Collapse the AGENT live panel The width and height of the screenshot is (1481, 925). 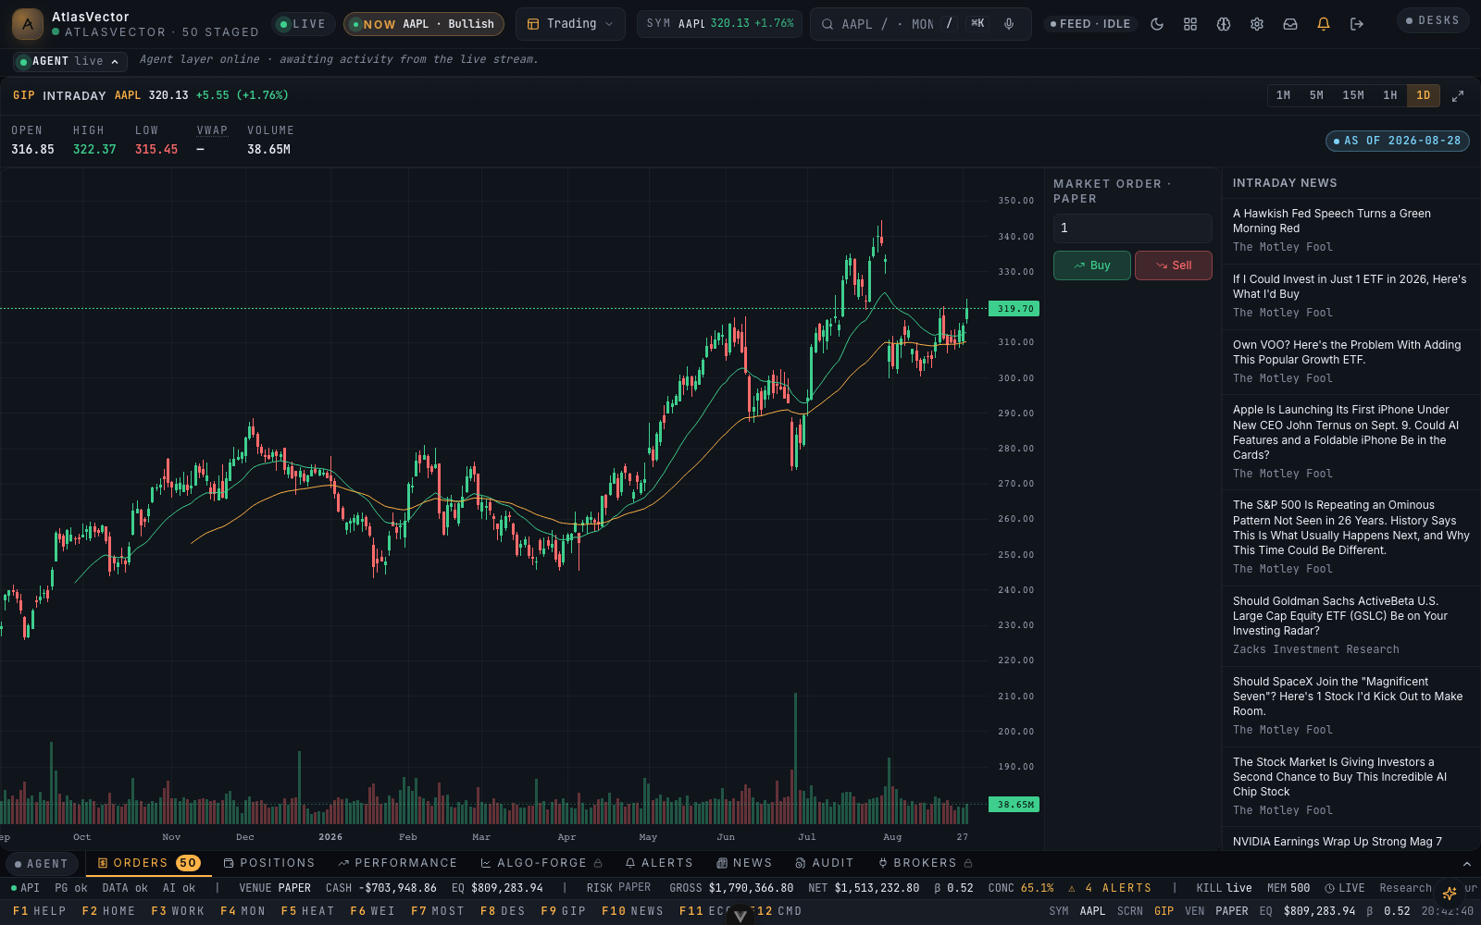pos(70,61)
